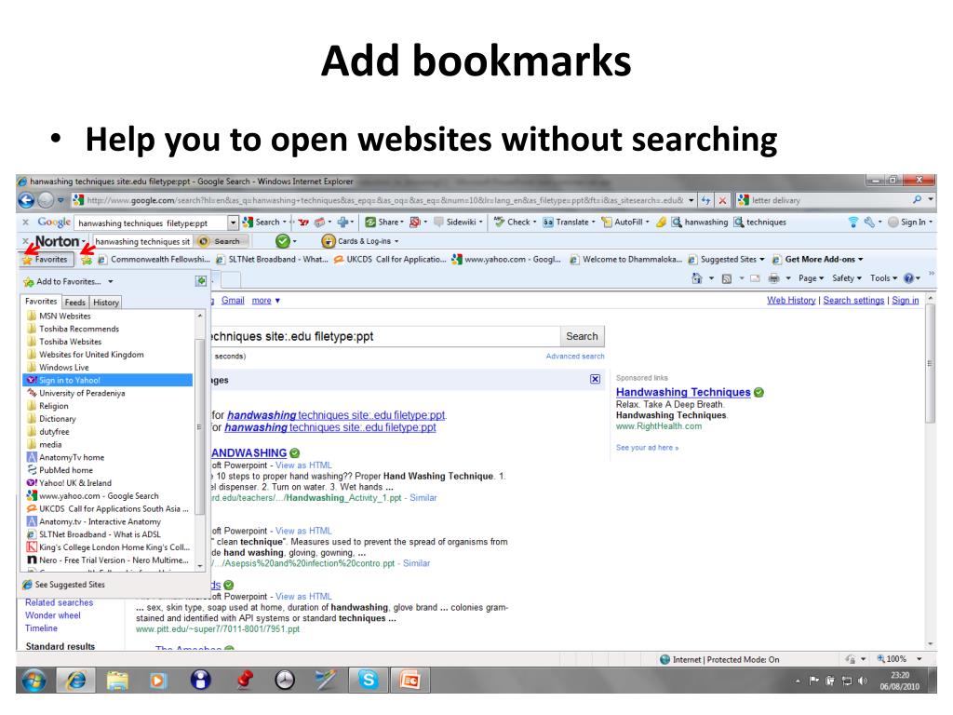Click the Forward navigation arrow
Screen dimensions: 953x715
(46, 200)
